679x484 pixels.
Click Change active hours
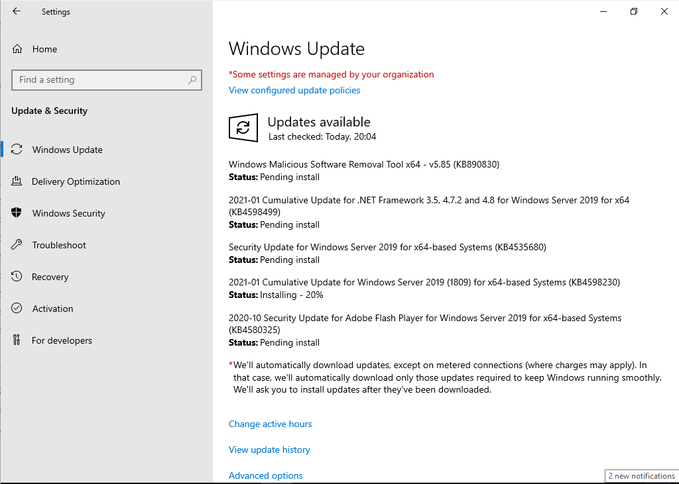point(270,424)
